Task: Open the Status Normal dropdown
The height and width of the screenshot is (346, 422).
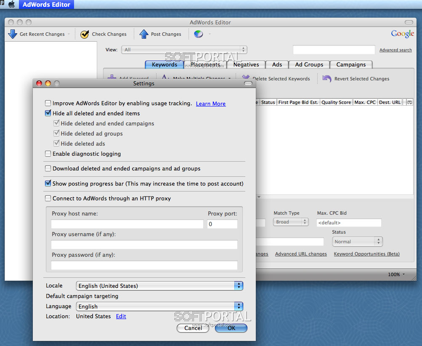Action: pos(357,242)
